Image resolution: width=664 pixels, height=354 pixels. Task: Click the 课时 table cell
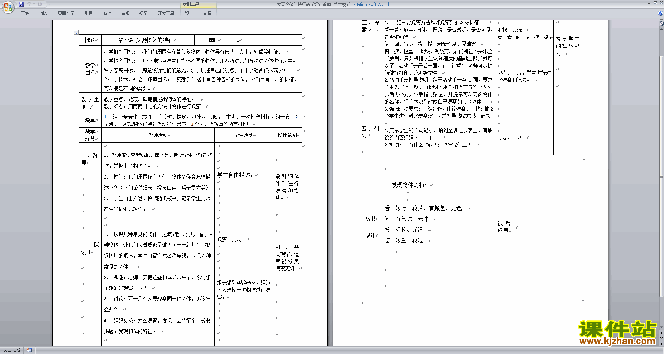point(213,40)
